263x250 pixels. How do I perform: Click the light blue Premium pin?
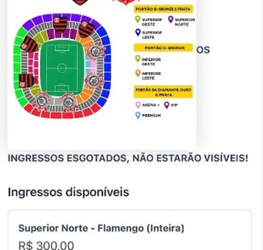point(137,115)
